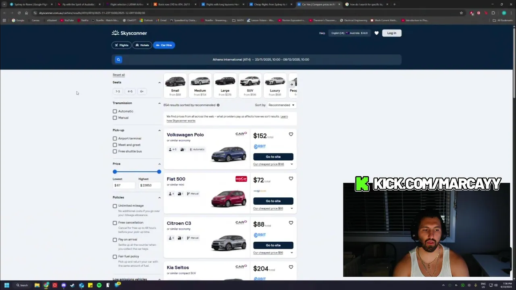Click Go to site for Volkswagen Polo
This screenshot has height=290, width=516.
pos(273,157)
